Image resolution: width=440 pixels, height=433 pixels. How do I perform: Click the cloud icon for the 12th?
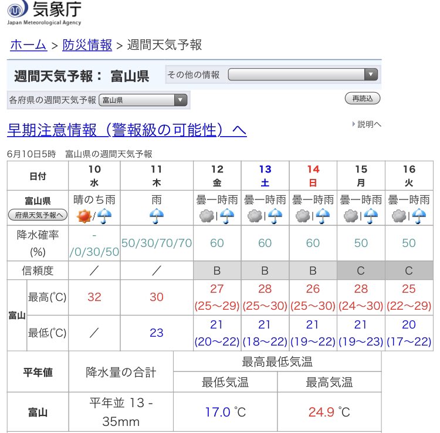[x=207, y=216]
